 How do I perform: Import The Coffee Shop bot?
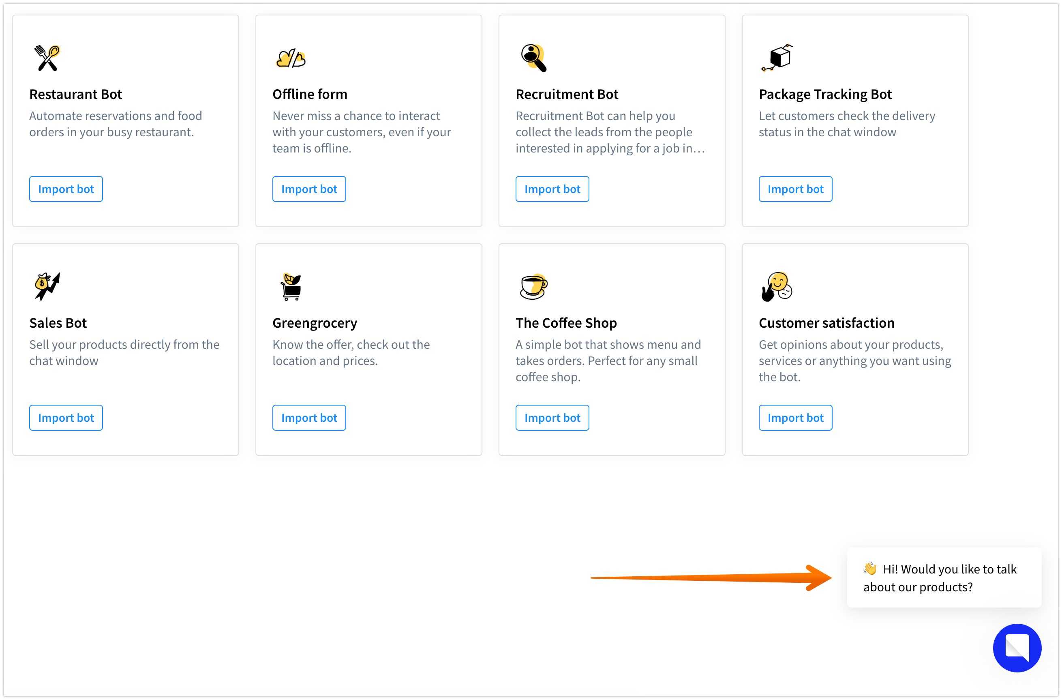tap(552, 418)
